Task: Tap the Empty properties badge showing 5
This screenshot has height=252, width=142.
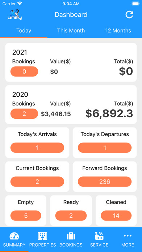Action: [26, 215]
